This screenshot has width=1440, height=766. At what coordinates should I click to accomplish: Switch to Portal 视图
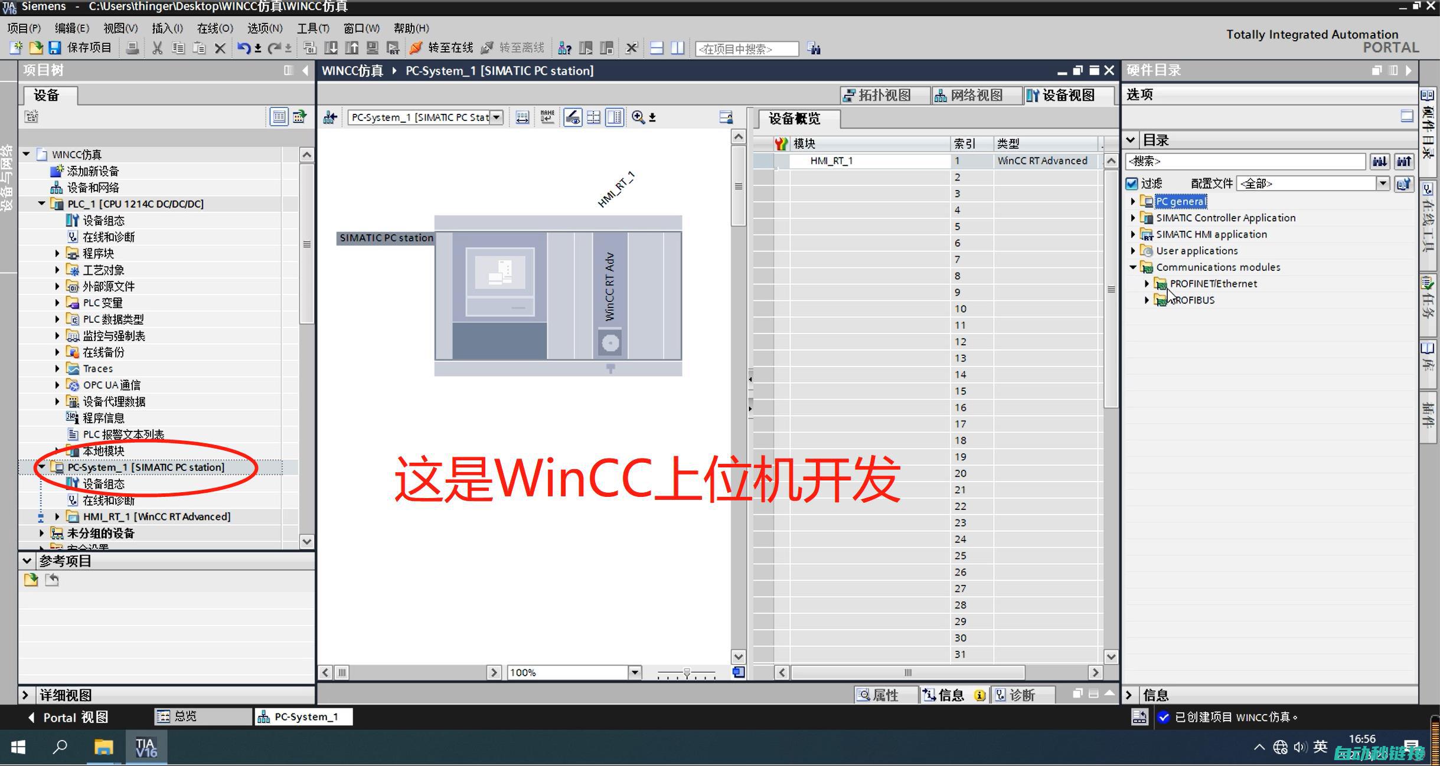[68, 717]
